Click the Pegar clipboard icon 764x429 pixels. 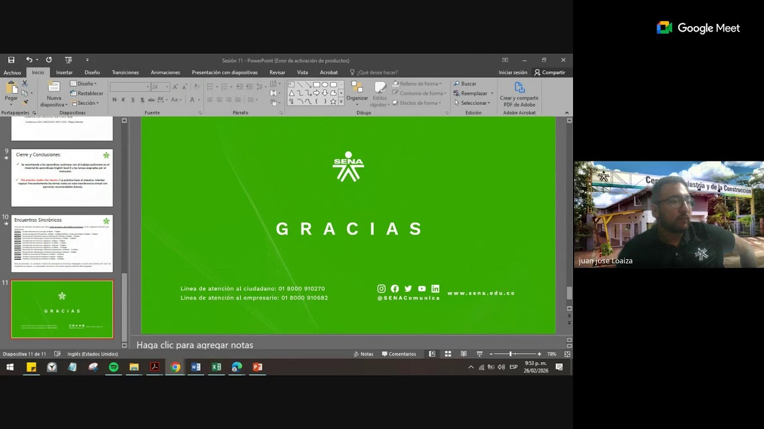[x=11, y=88]
